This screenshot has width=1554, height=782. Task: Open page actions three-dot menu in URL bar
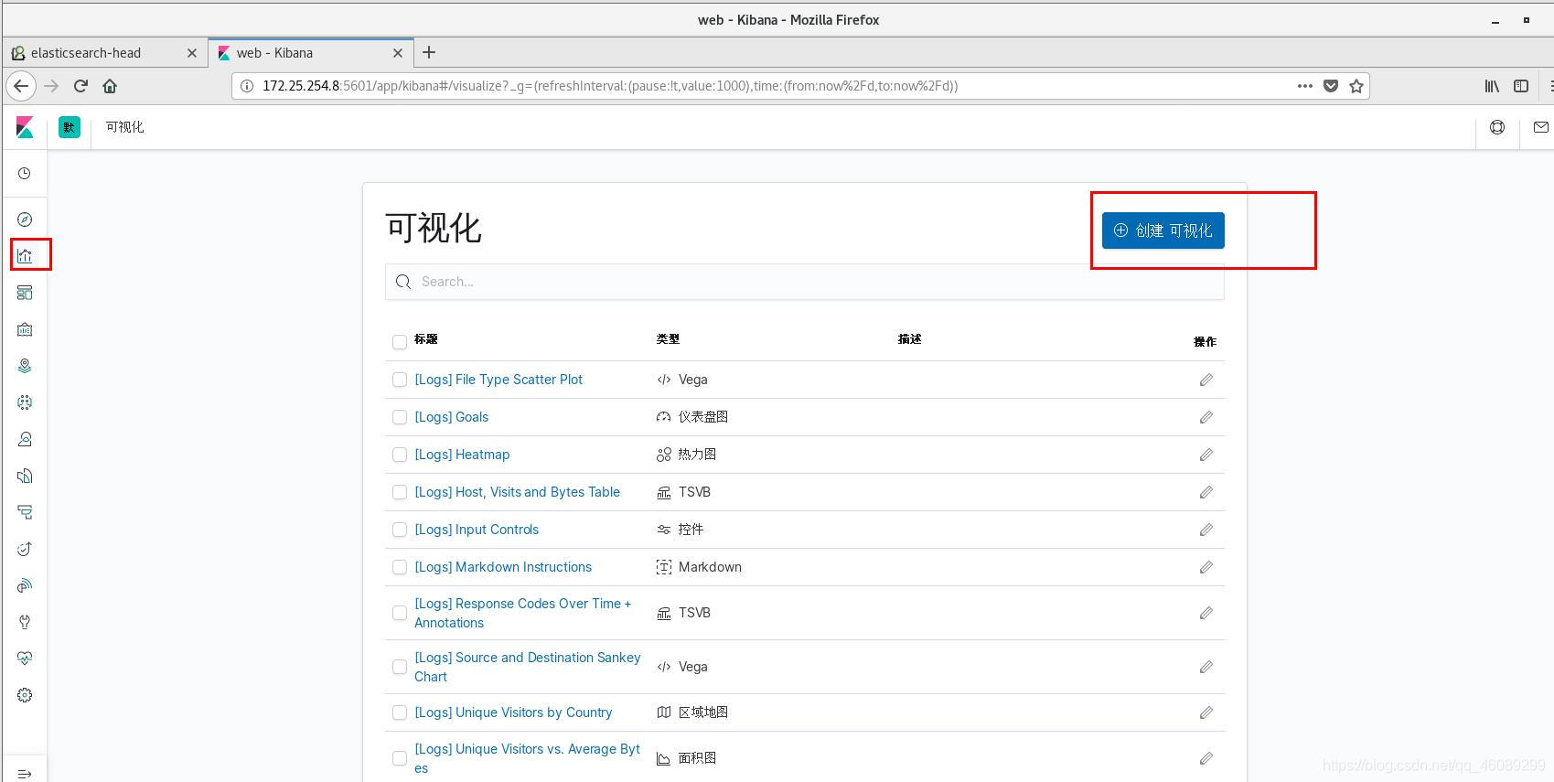point(1305,86)
